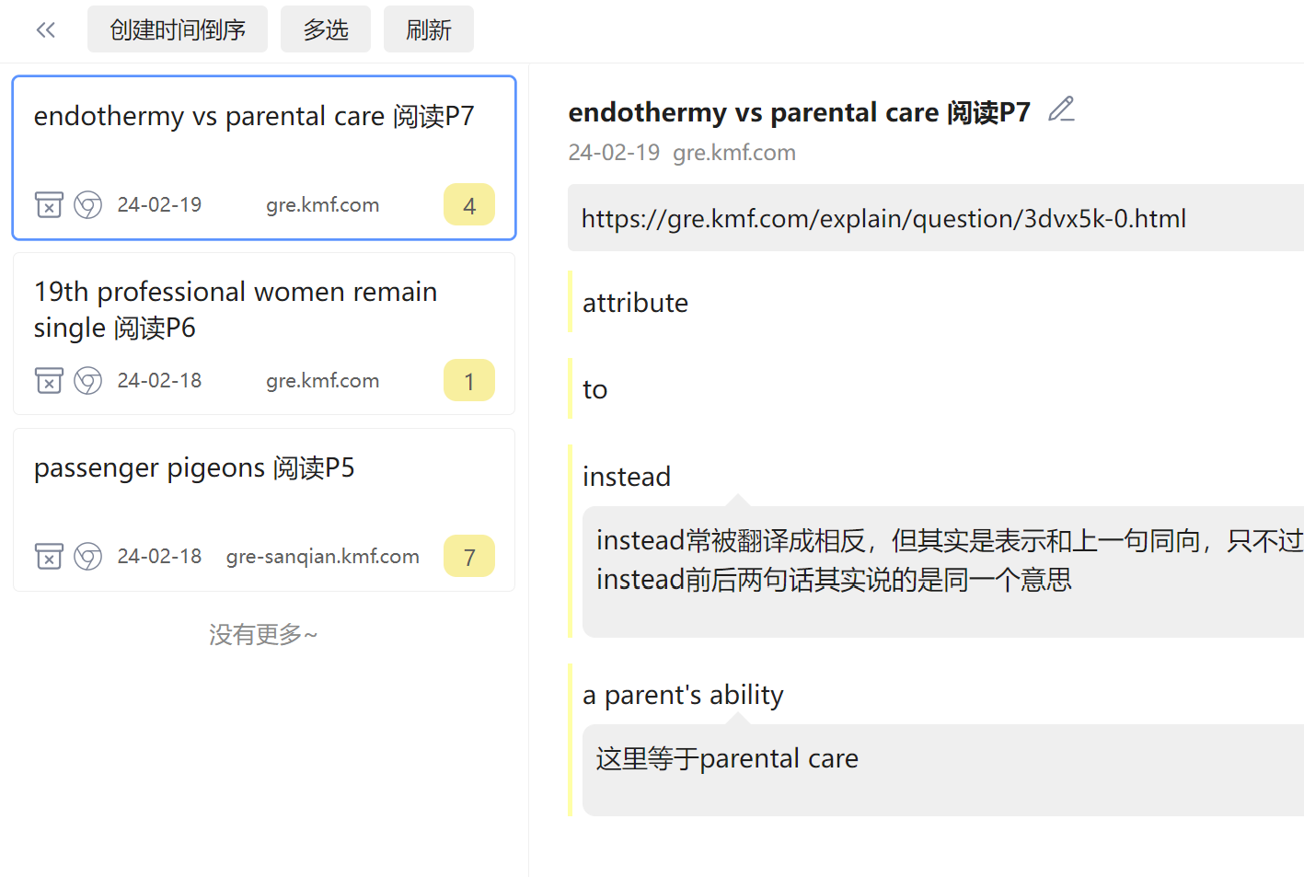Open endothermy note's Chrome browser icon
The width and height of the screenshot is (1304, 877).
pyautogui.click(x=88, y=204)
